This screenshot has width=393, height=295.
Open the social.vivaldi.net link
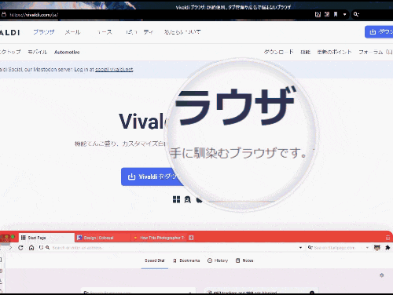(x=114, y=69)
